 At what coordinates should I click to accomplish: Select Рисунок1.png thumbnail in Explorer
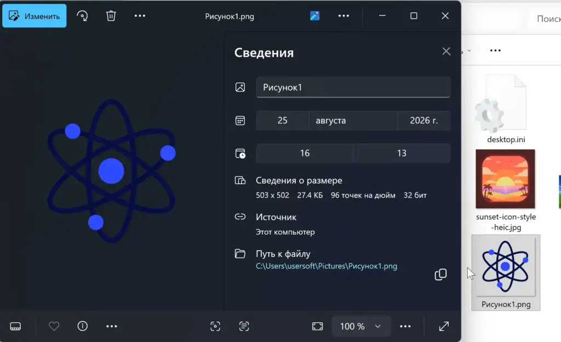[x=506, y=272]
